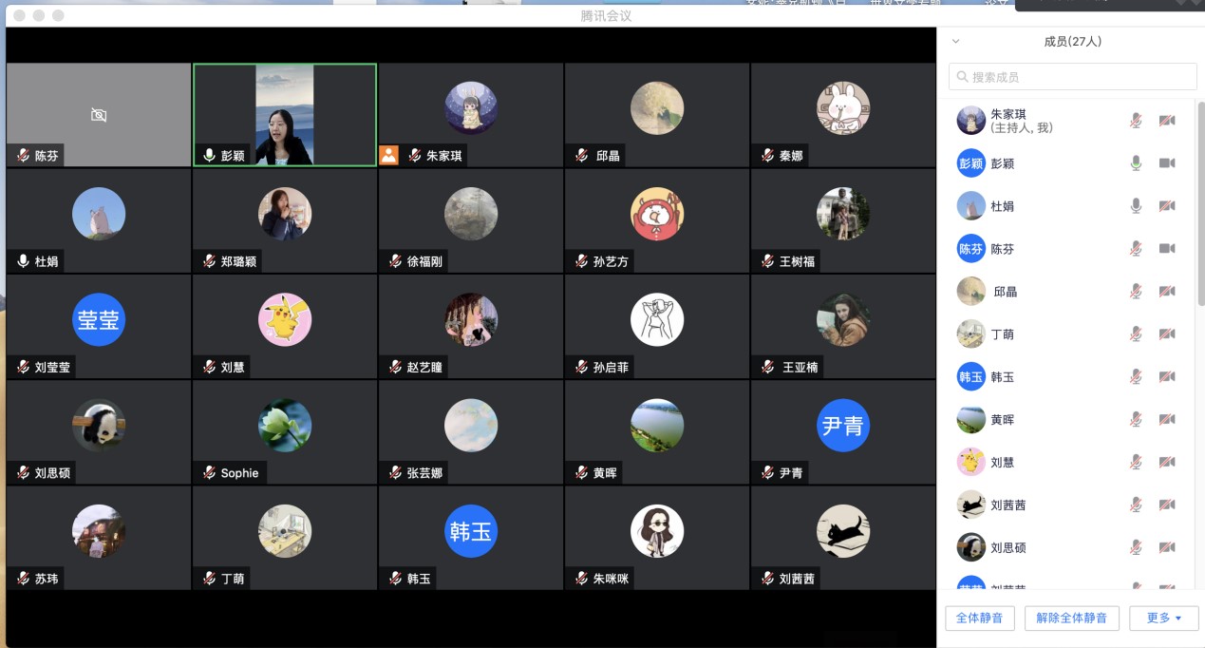
Task: Click the member list vertical scrollbar
Action: point(1200,209)
